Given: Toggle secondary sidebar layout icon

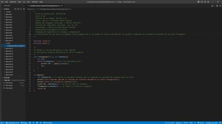Looking at the screenshot, I should click(205, 2).
